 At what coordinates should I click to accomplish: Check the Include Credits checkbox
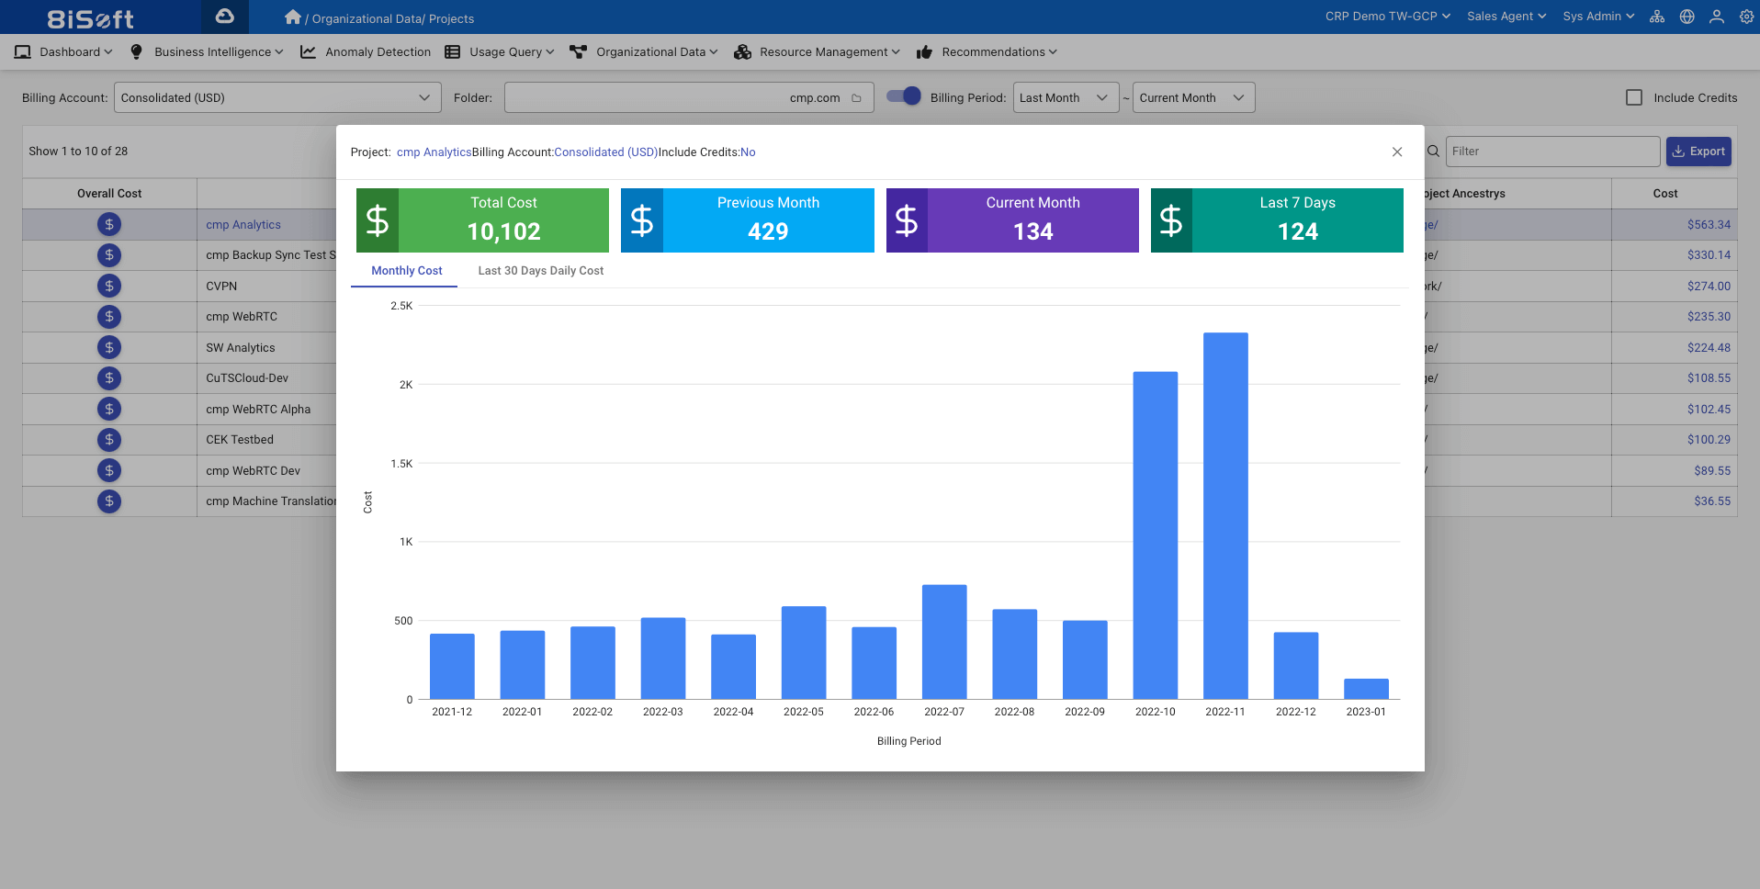tap(1634, 97)
